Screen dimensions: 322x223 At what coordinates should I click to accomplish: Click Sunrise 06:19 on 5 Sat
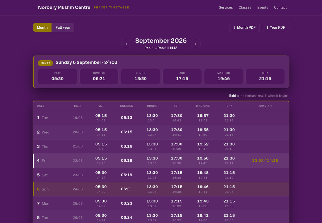(126, 175)
